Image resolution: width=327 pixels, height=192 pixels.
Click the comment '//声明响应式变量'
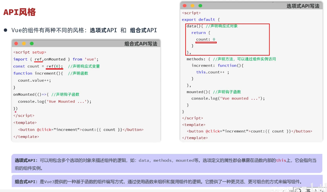(84, 66)
